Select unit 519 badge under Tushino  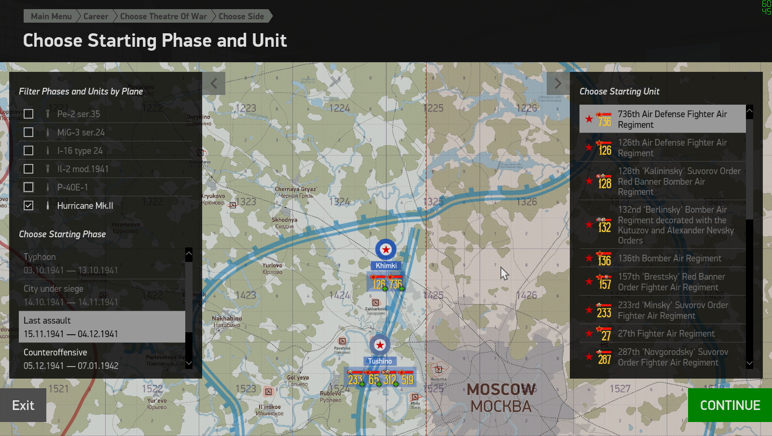407,379
